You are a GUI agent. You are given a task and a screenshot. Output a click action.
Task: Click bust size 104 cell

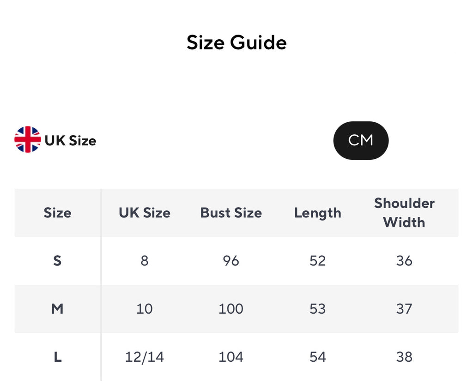[x=231, y=357]
